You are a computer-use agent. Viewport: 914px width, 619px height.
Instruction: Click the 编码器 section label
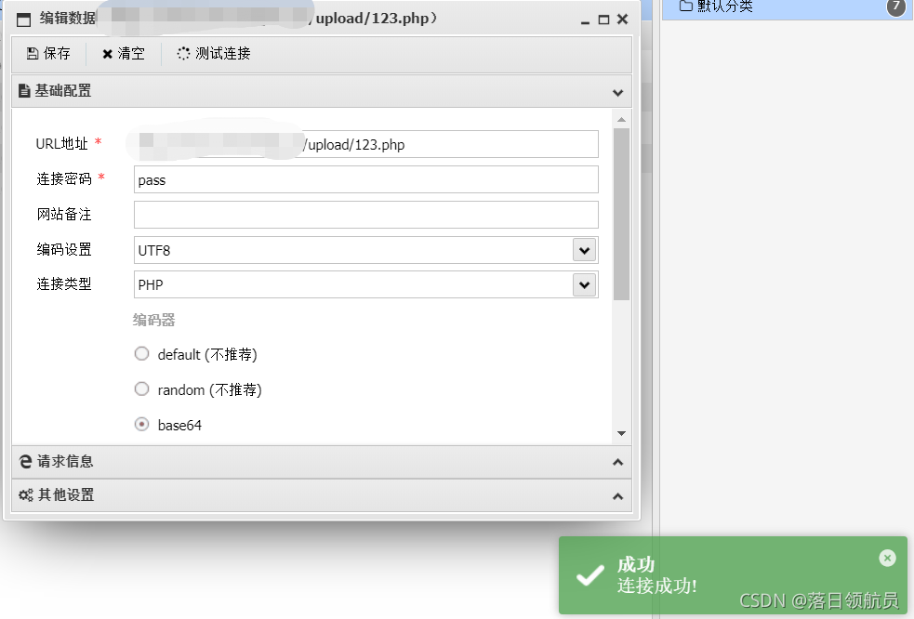pyautogui.click(x=154, y=320)
